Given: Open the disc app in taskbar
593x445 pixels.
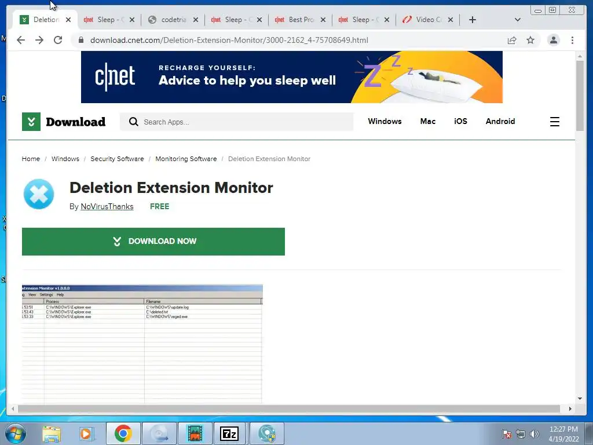Looking at the screenshot, I should pos(159,433).
